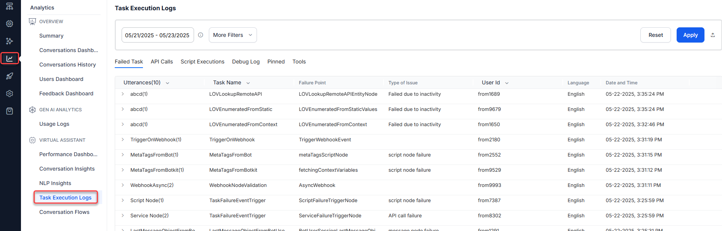Click the clipboard icon in left rail
Screen dimensions: 722x231
(10, 111)
